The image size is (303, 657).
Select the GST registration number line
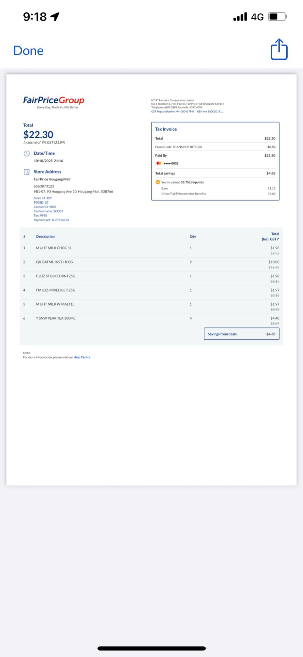click(x=173, y=112)
